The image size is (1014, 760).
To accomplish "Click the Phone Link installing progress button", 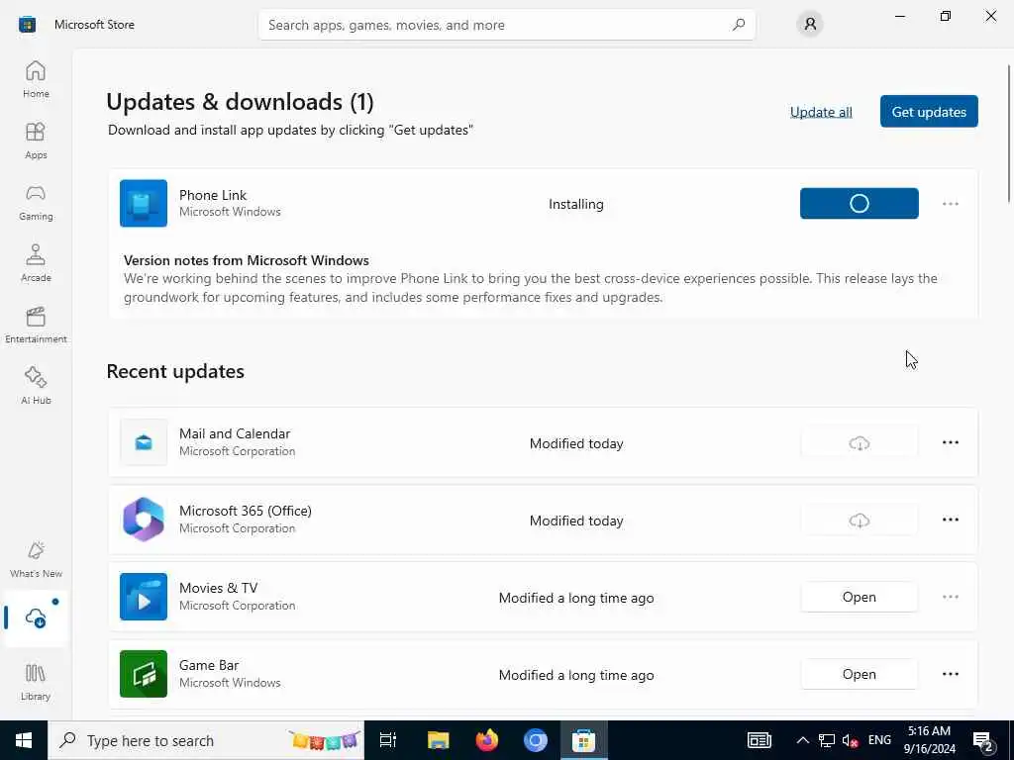I will click(x=859, y=204).
